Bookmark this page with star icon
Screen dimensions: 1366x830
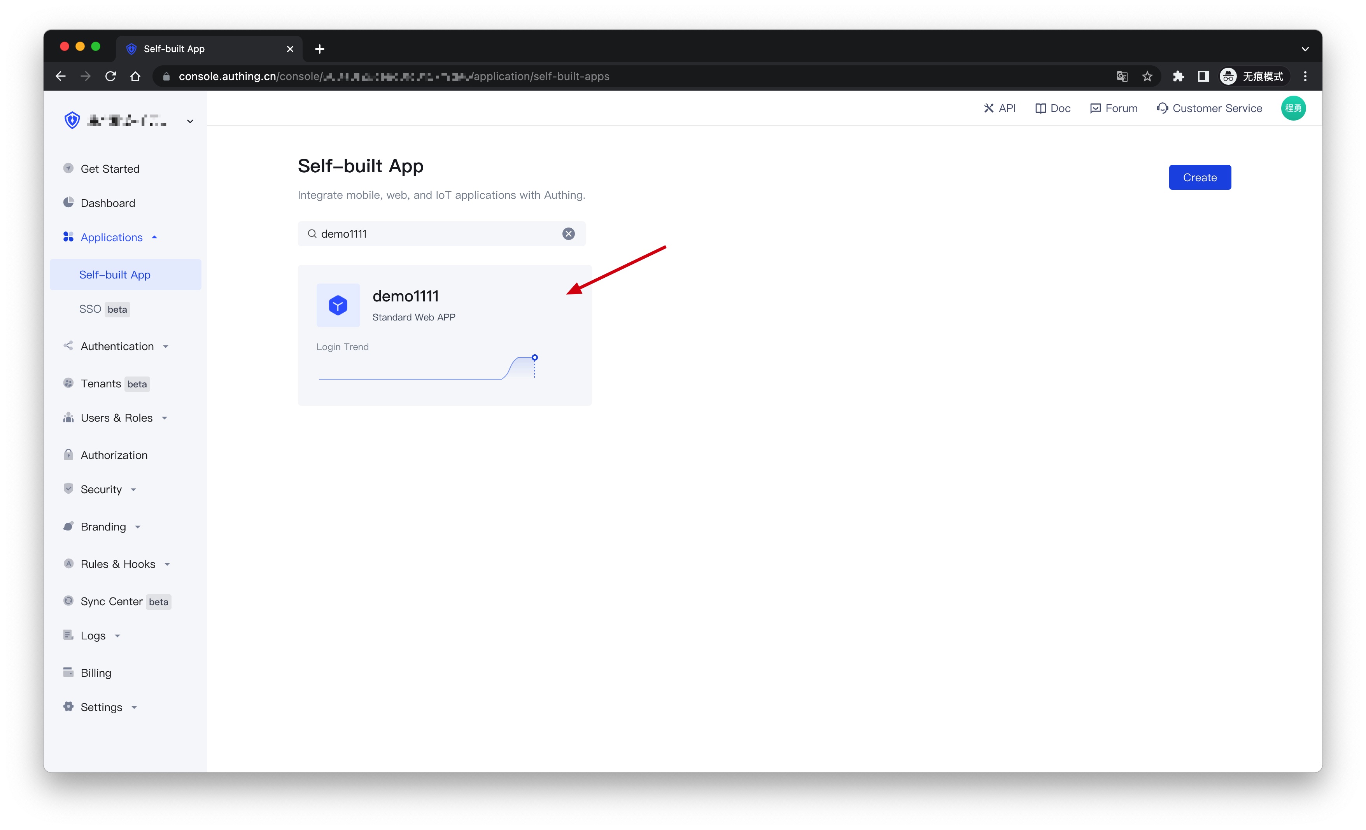click(x=1147, y=76)
